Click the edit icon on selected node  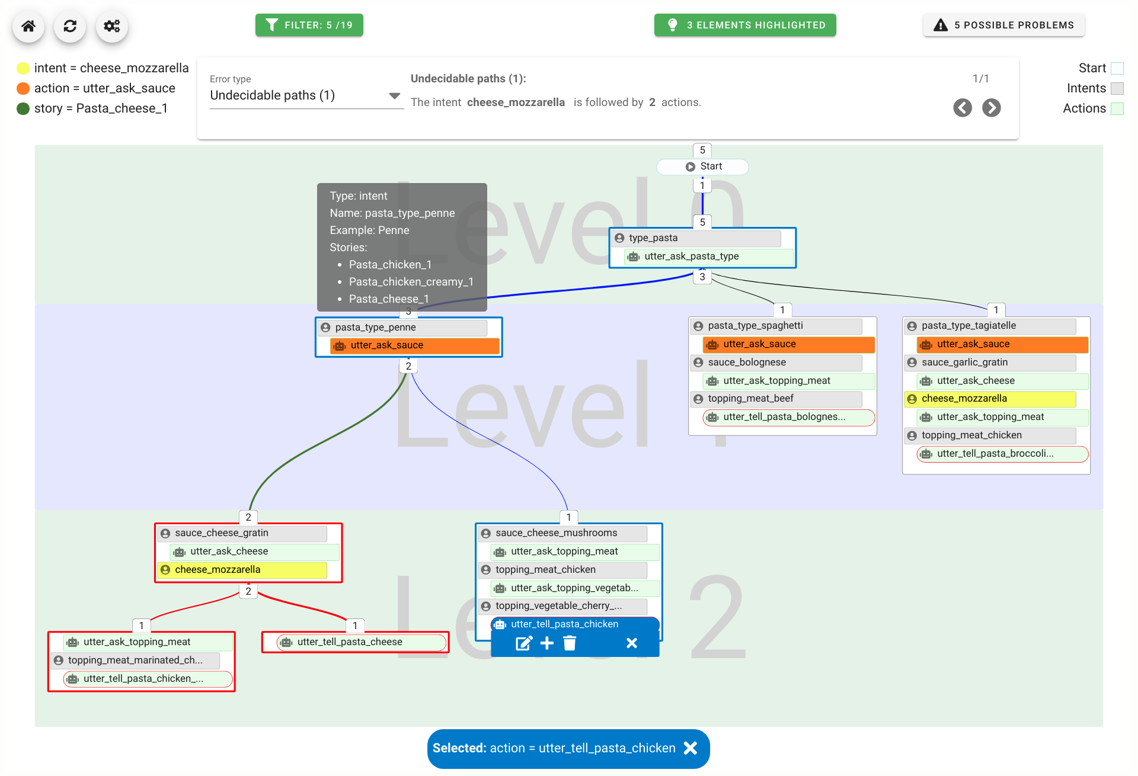524,643
